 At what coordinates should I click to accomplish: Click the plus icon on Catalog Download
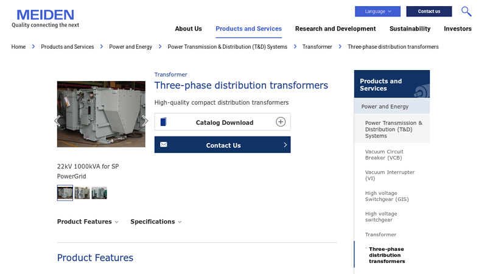pos(281,122)
